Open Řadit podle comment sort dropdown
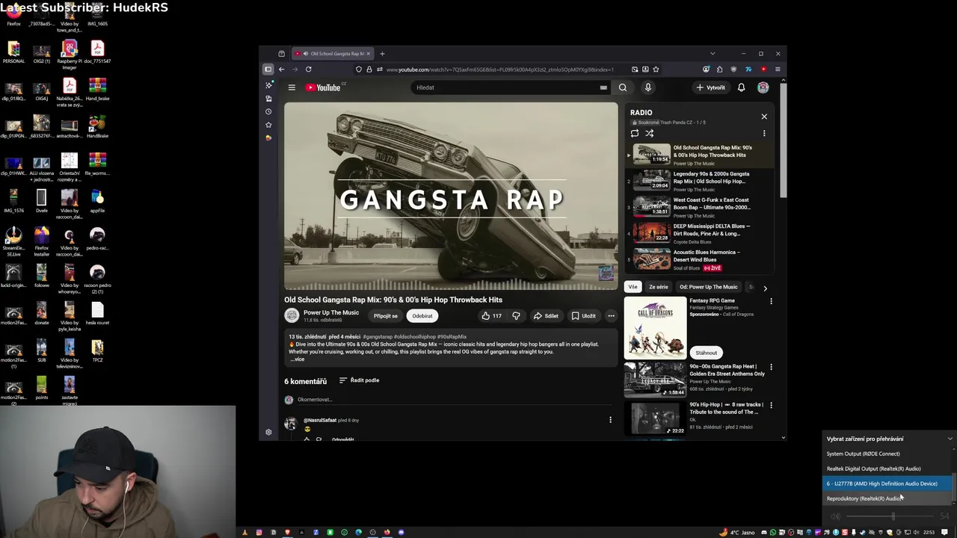 click(359, 380)
